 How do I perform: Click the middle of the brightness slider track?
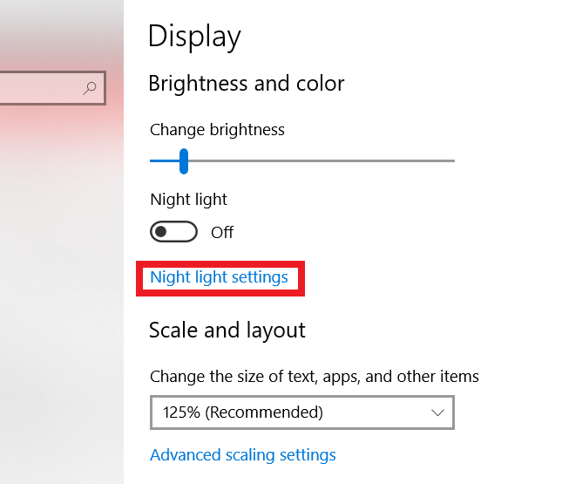(302, 160)
